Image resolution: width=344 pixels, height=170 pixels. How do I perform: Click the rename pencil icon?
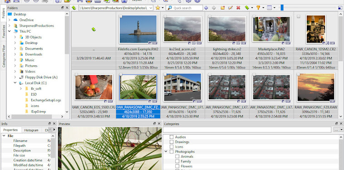click(x=231, y=8)
